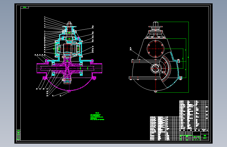Click the lower parts list table left of the title block
The image size is (227, 147).
coord(165,128)
